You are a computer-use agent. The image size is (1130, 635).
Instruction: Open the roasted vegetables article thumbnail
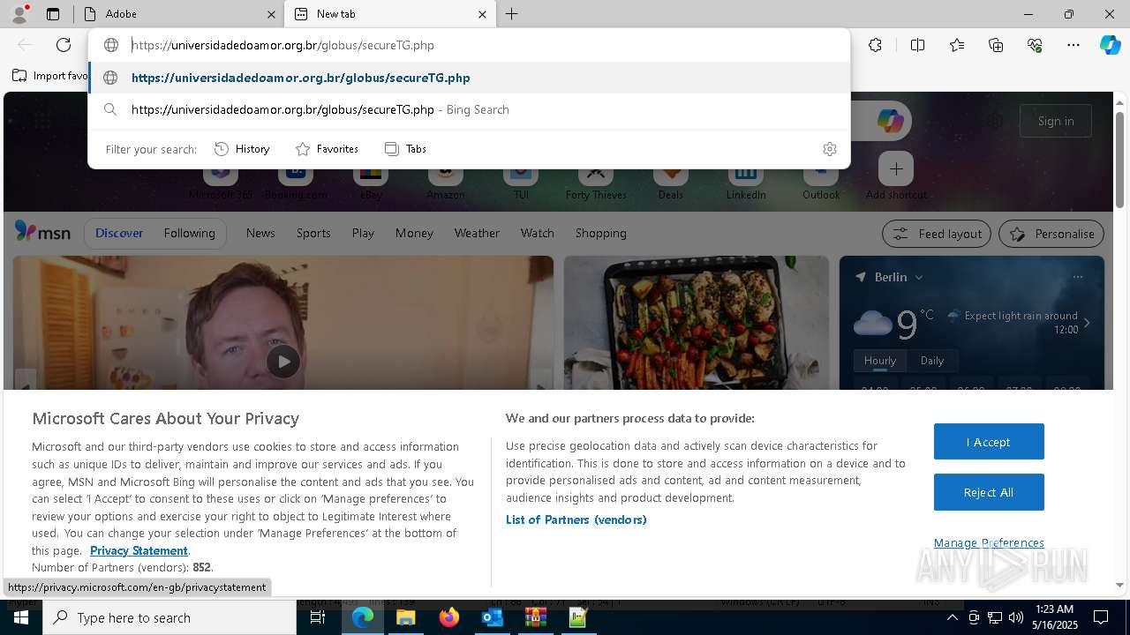697,323
